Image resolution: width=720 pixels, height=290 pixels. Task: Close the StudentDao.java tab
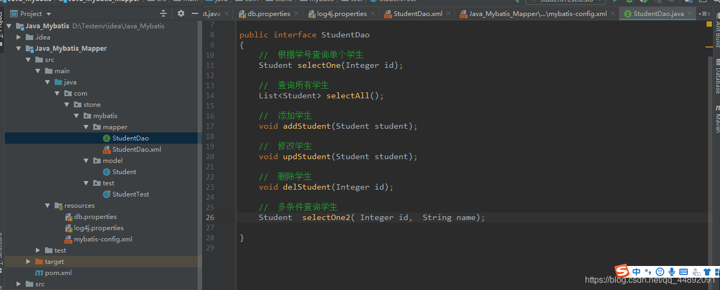(690, 14)
